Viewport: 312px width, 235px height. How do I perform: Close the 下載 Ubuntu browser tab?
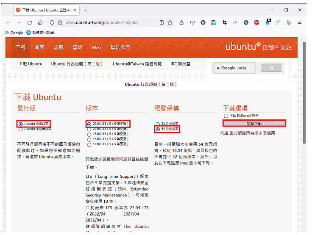pos(75,10)
